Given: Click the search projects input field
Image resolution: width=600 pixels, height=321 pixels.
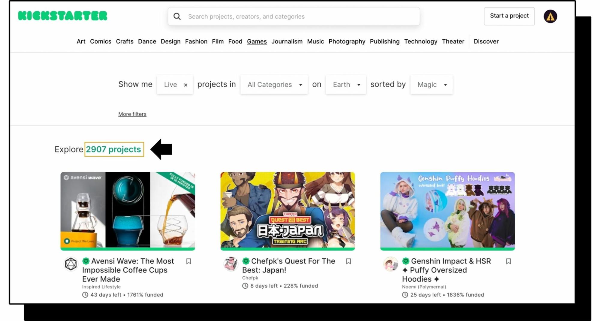Looking at the screenshot, I should 294,16.
